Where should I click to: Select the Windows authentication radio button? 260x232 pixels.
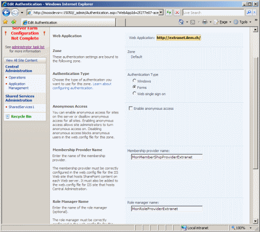point(134,81)
